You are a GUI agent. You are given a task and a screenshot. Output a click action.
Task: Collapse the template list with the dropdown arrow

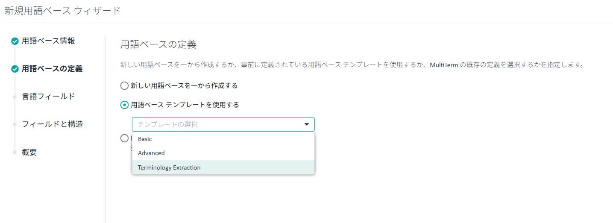click(x=306, y=124)
